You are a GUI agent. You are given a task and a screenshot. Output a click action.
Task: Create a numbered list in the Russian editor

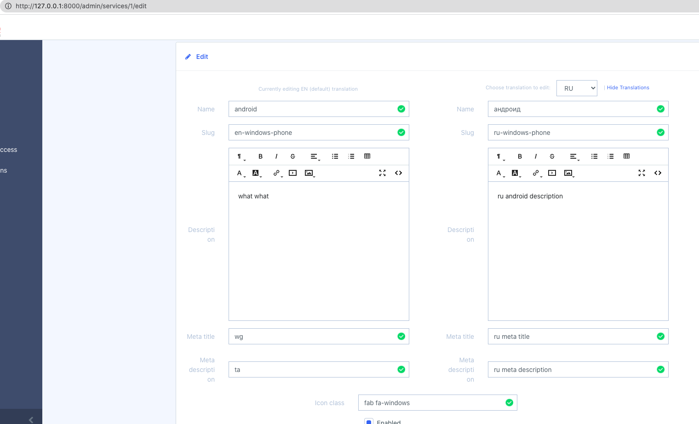point(610,156)
